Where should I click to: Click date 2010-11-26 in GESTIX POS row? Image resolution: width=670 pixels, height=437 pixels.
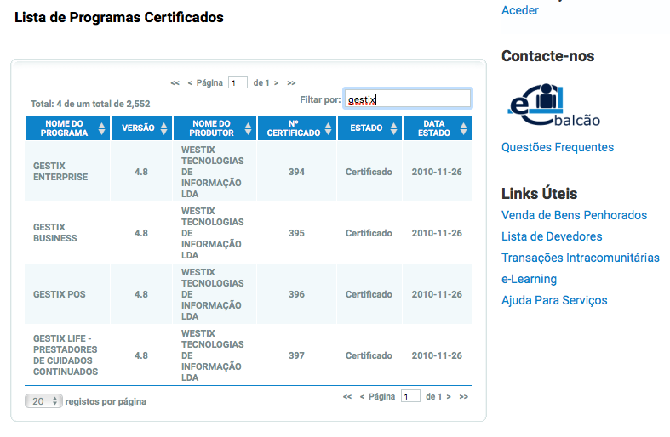point(437,294)
